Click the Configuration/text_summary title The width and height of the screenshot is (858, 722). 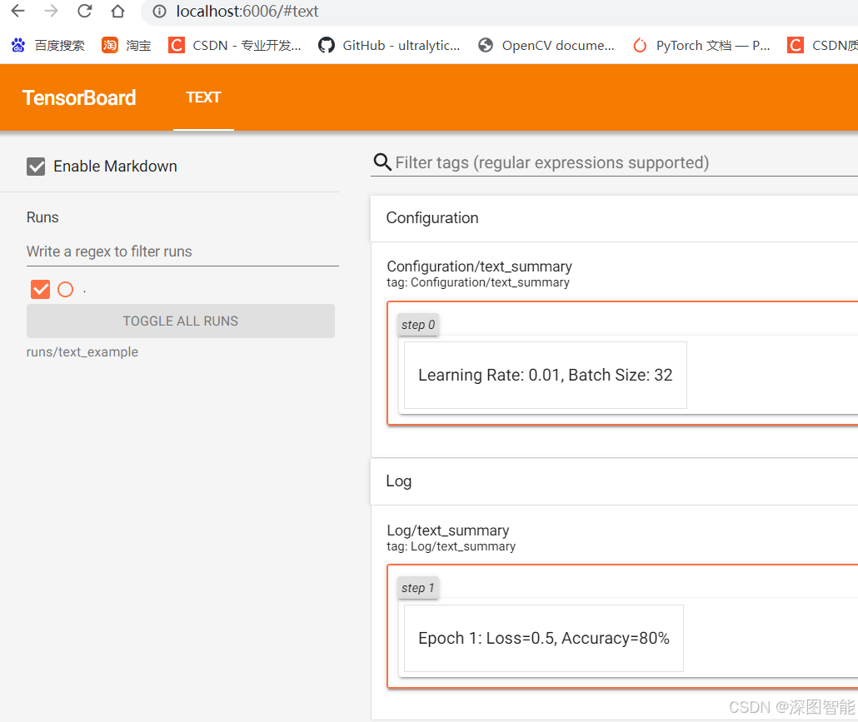(479, 266)
